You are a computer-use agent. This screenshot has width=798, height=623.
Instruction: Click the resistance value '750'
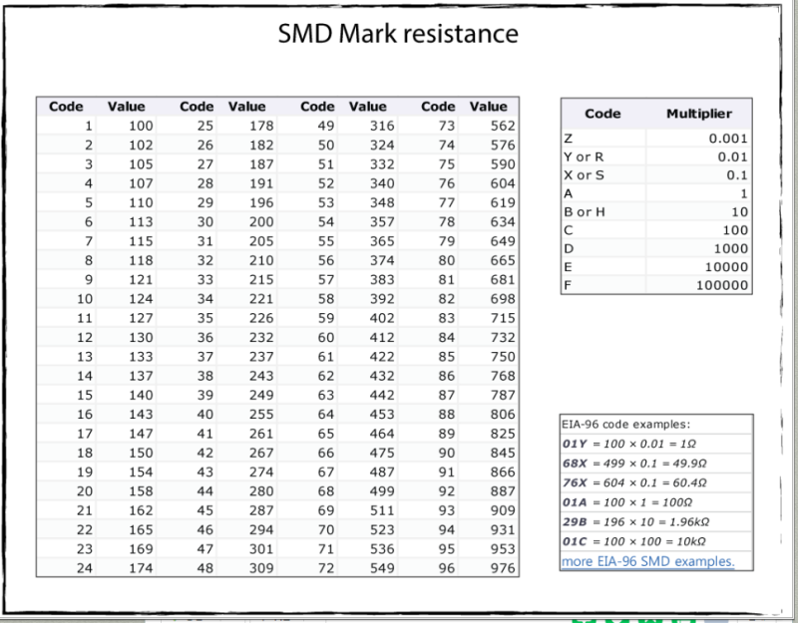pos(503,357)
